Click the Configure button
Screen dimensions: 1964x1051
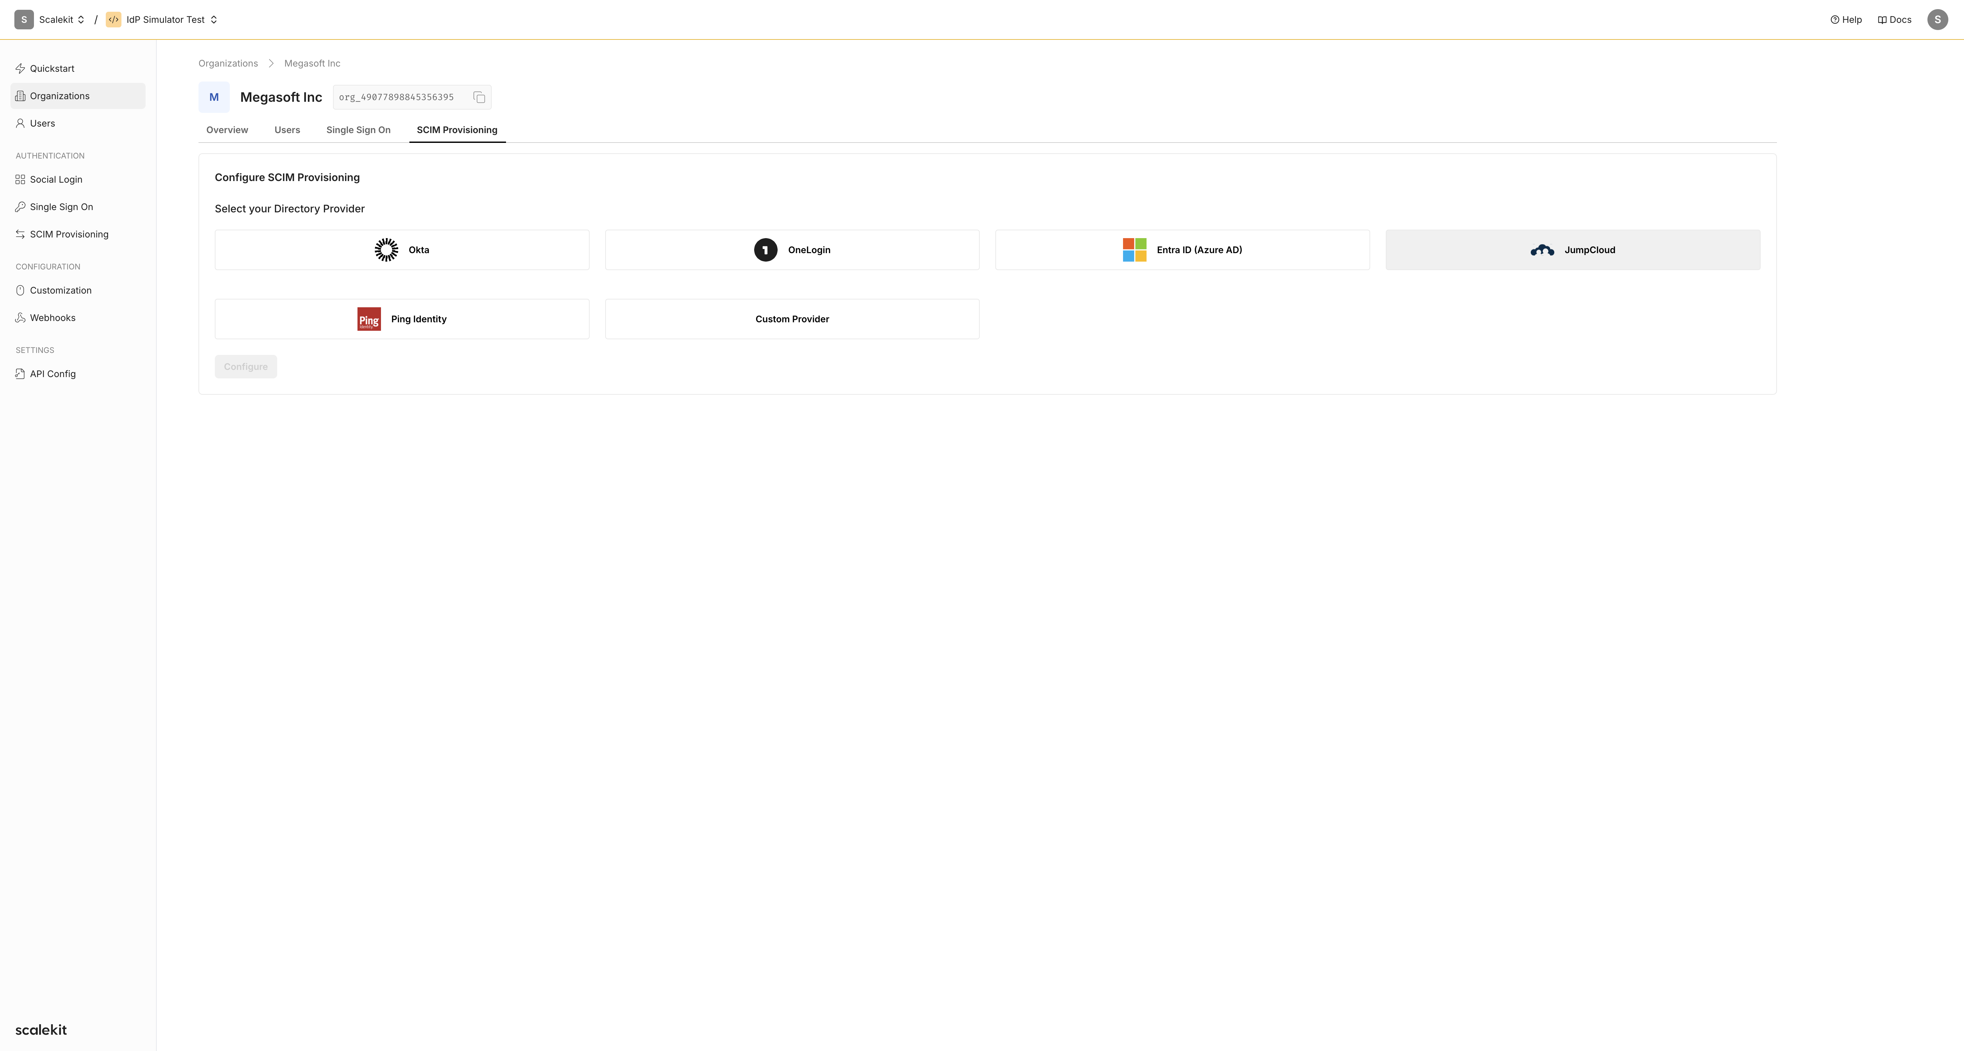click(246, 367)
